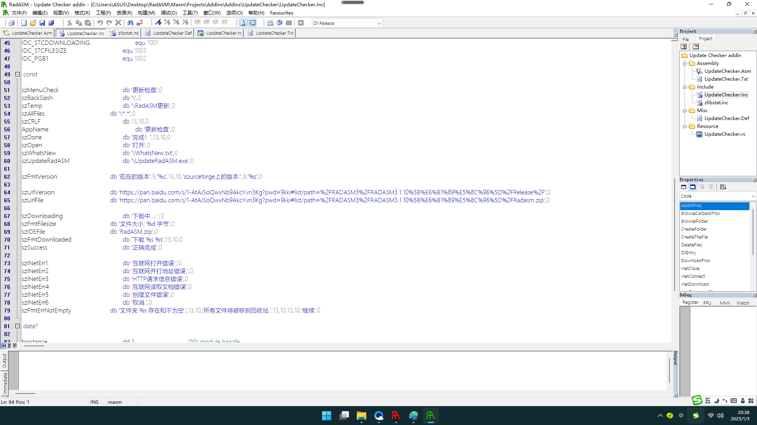Cut selection with the scissors icon
Screen dimensions: 757x425
pos(70,23)
